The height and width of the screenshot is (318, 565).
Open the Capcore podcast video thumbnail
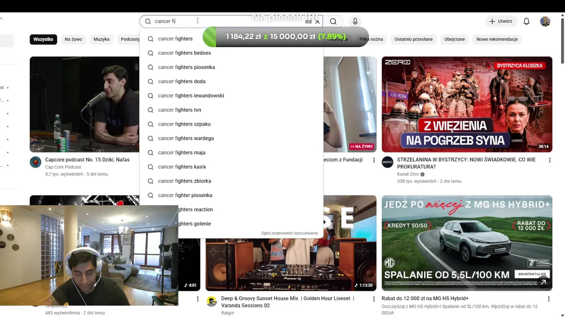[x=84, y=104]
